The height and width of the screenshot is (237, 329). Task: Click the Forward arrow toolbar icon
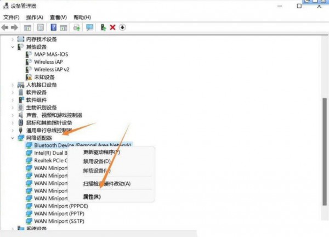(x=14, y=27)
